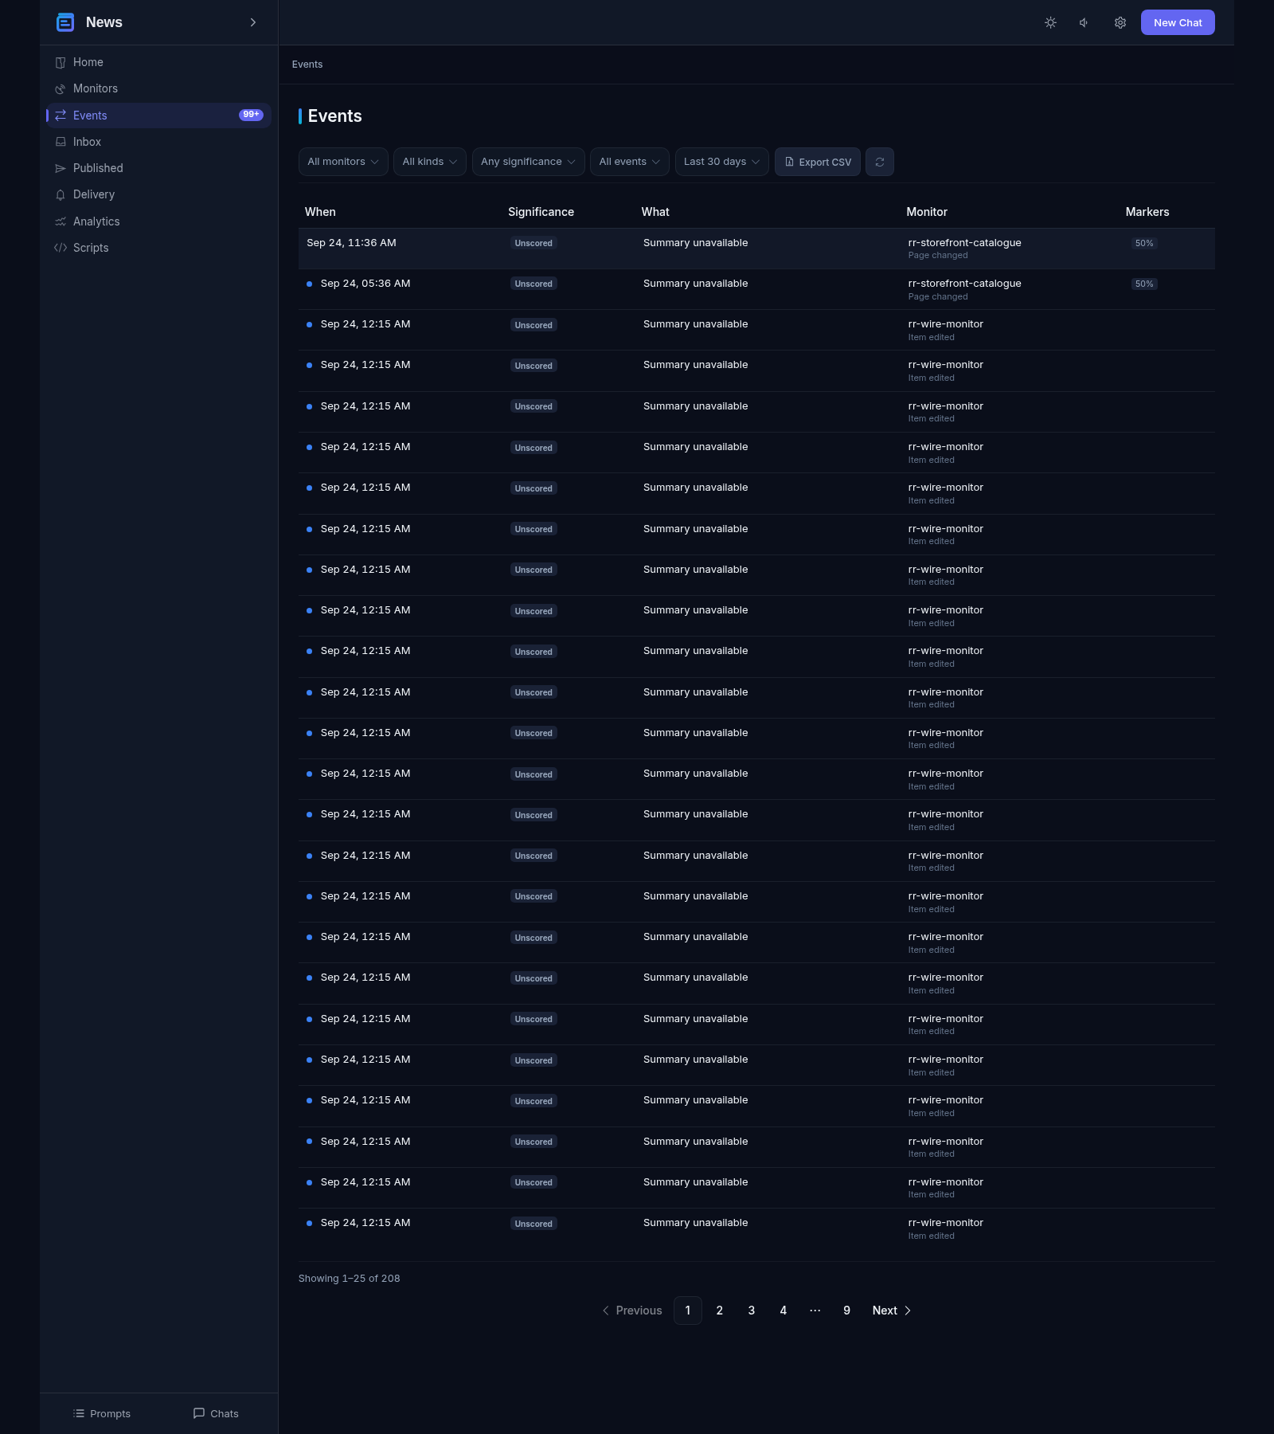The image size is (1274, 1434).
Task: Open settings gear icon
Action: point(1120,22)
